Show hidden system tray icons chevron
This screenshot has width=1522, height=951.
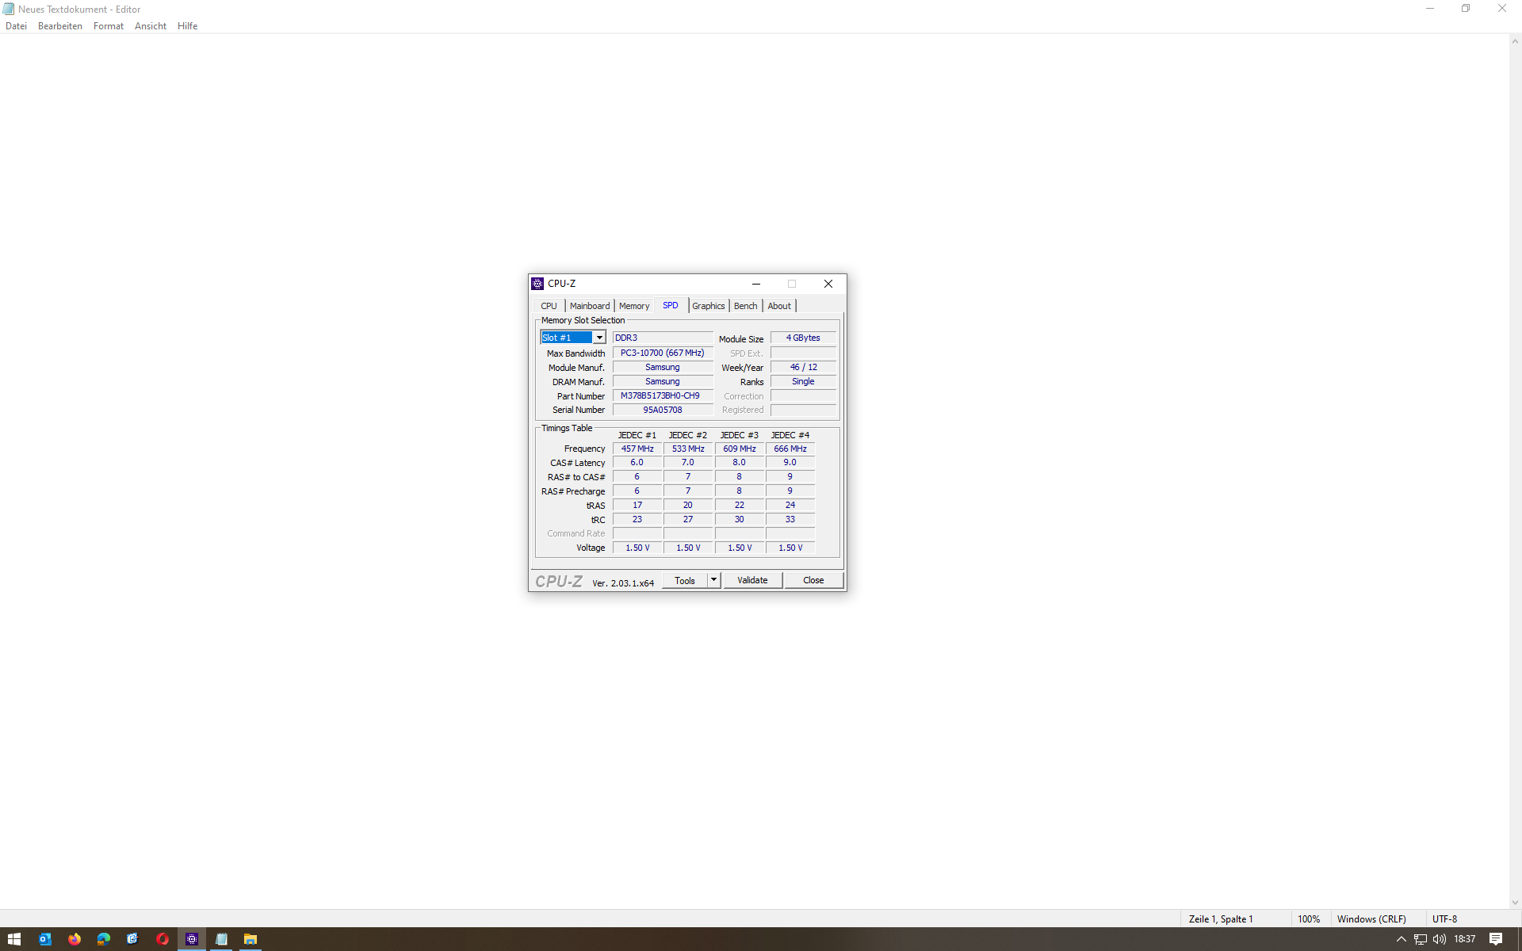click(x=1401, y=939)
